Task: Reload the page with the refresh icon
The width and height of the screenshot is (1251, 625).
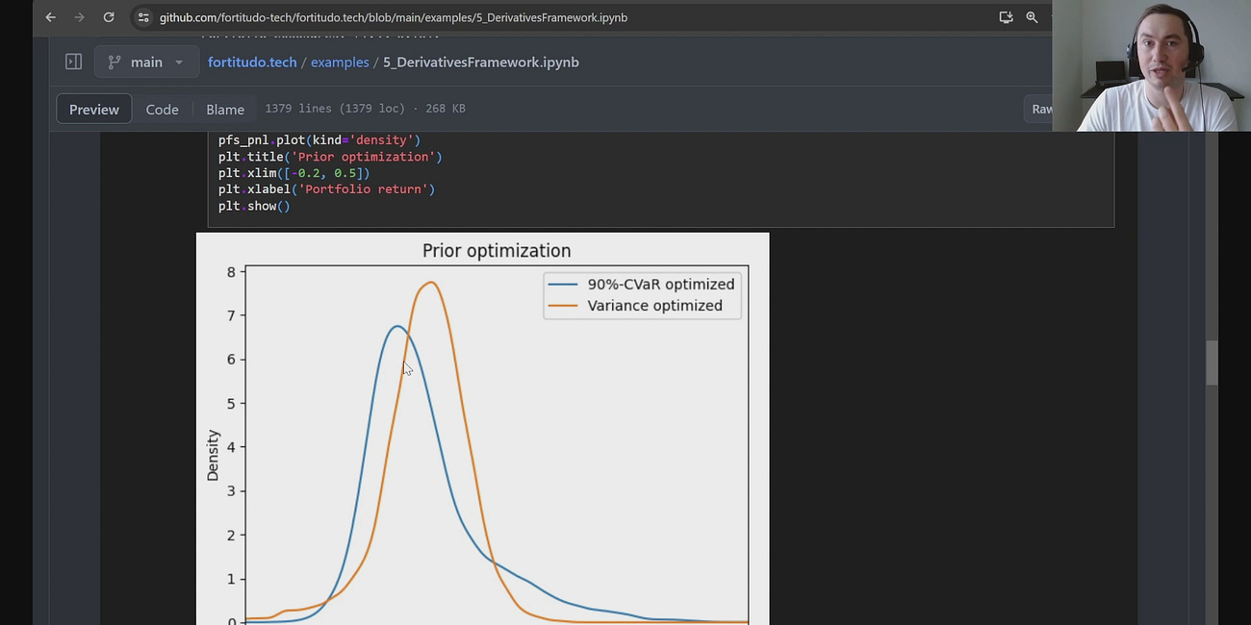Action: pos(109,17)
